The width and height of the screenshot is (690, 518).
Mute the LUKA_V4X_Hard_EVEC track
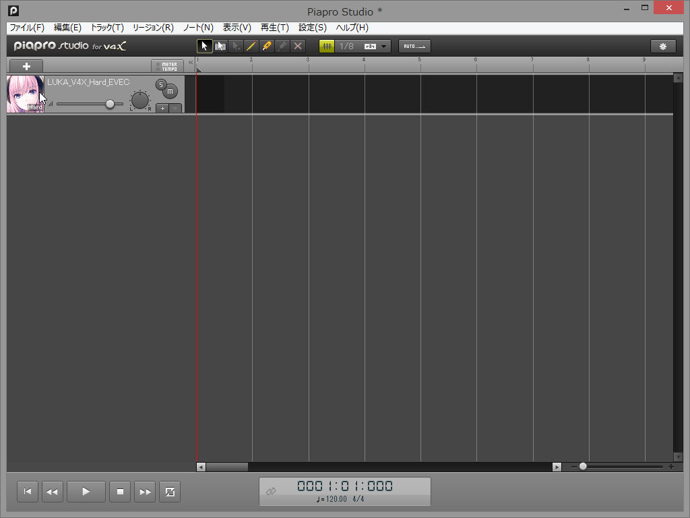coord(170,92)
